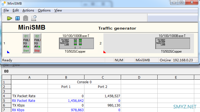
Task: Select column D header
Action: pyautogui.click(x=139, y=77)
